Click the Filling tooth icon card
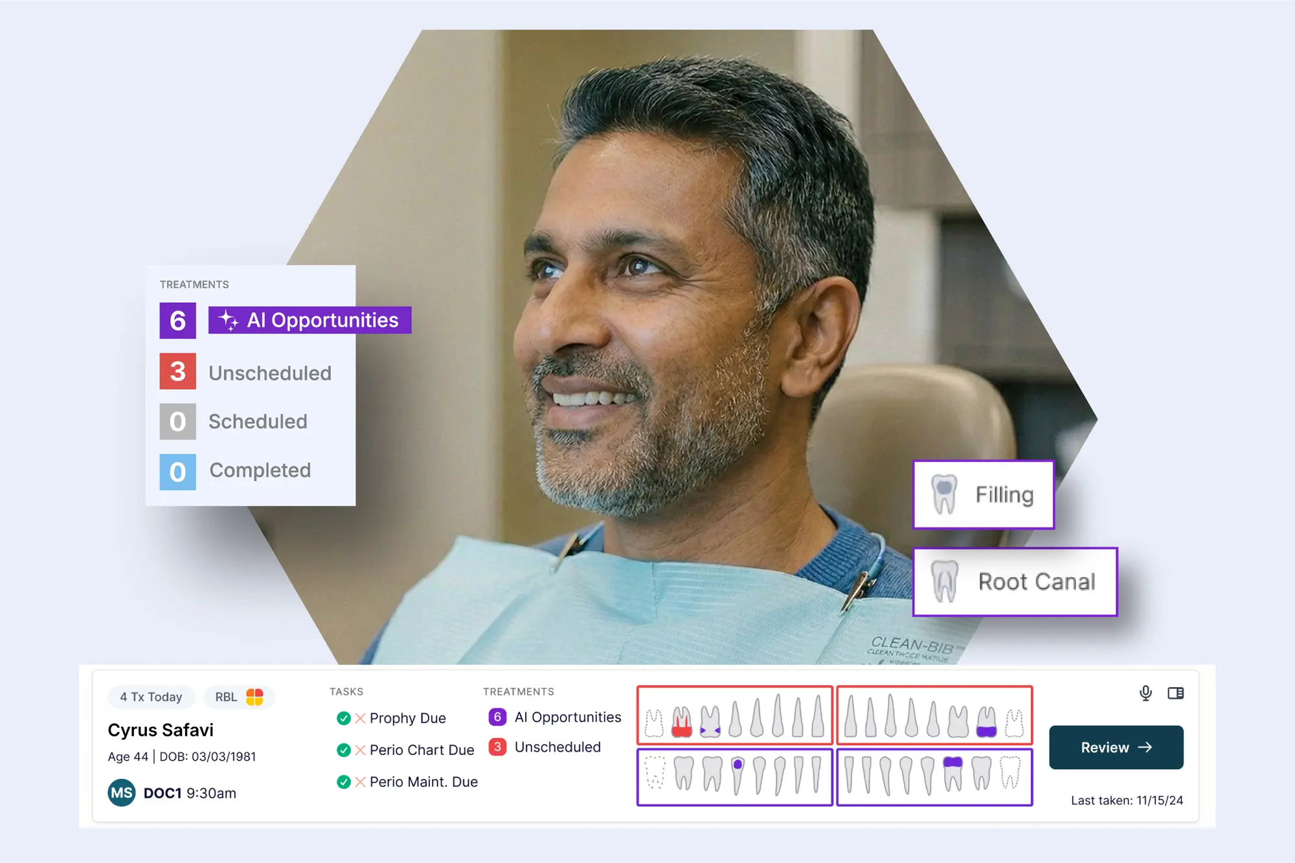The height and width of the screenshot is (863, 1295). tap(983, 495)
